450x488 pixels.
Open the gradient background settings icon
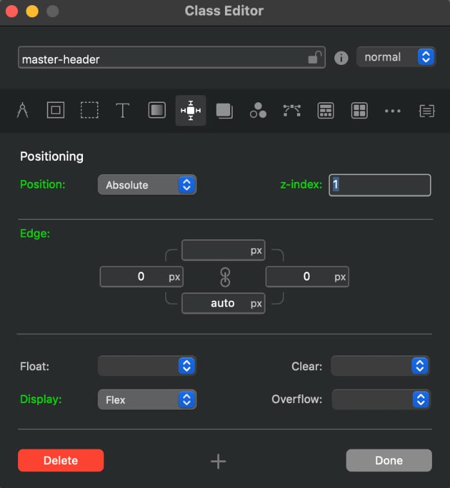pos(157,111)
